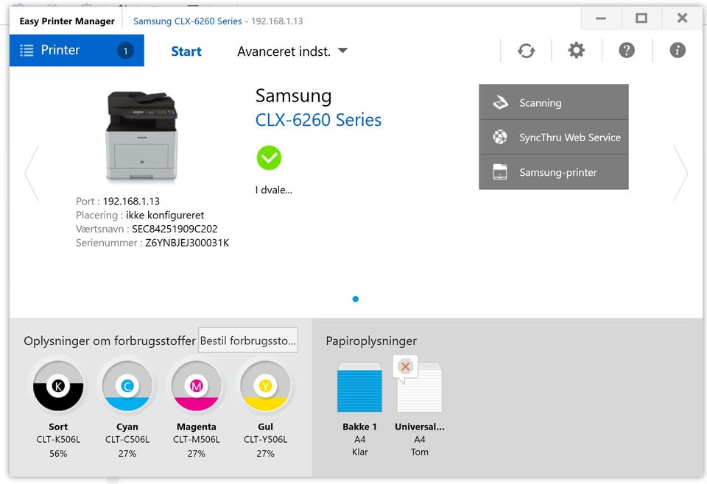
Task: Click the green status checkmark icon
Action: tap(270, 157)
